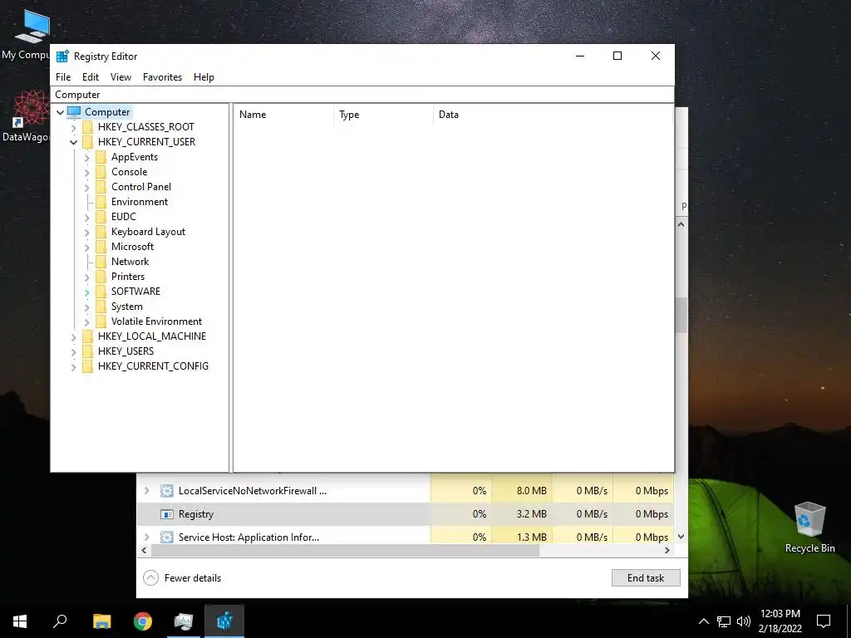Image resolution: width=851 pixels, height=638 pixels.
Task: Click the Network folder icon
Action: [x=101, y=262]
